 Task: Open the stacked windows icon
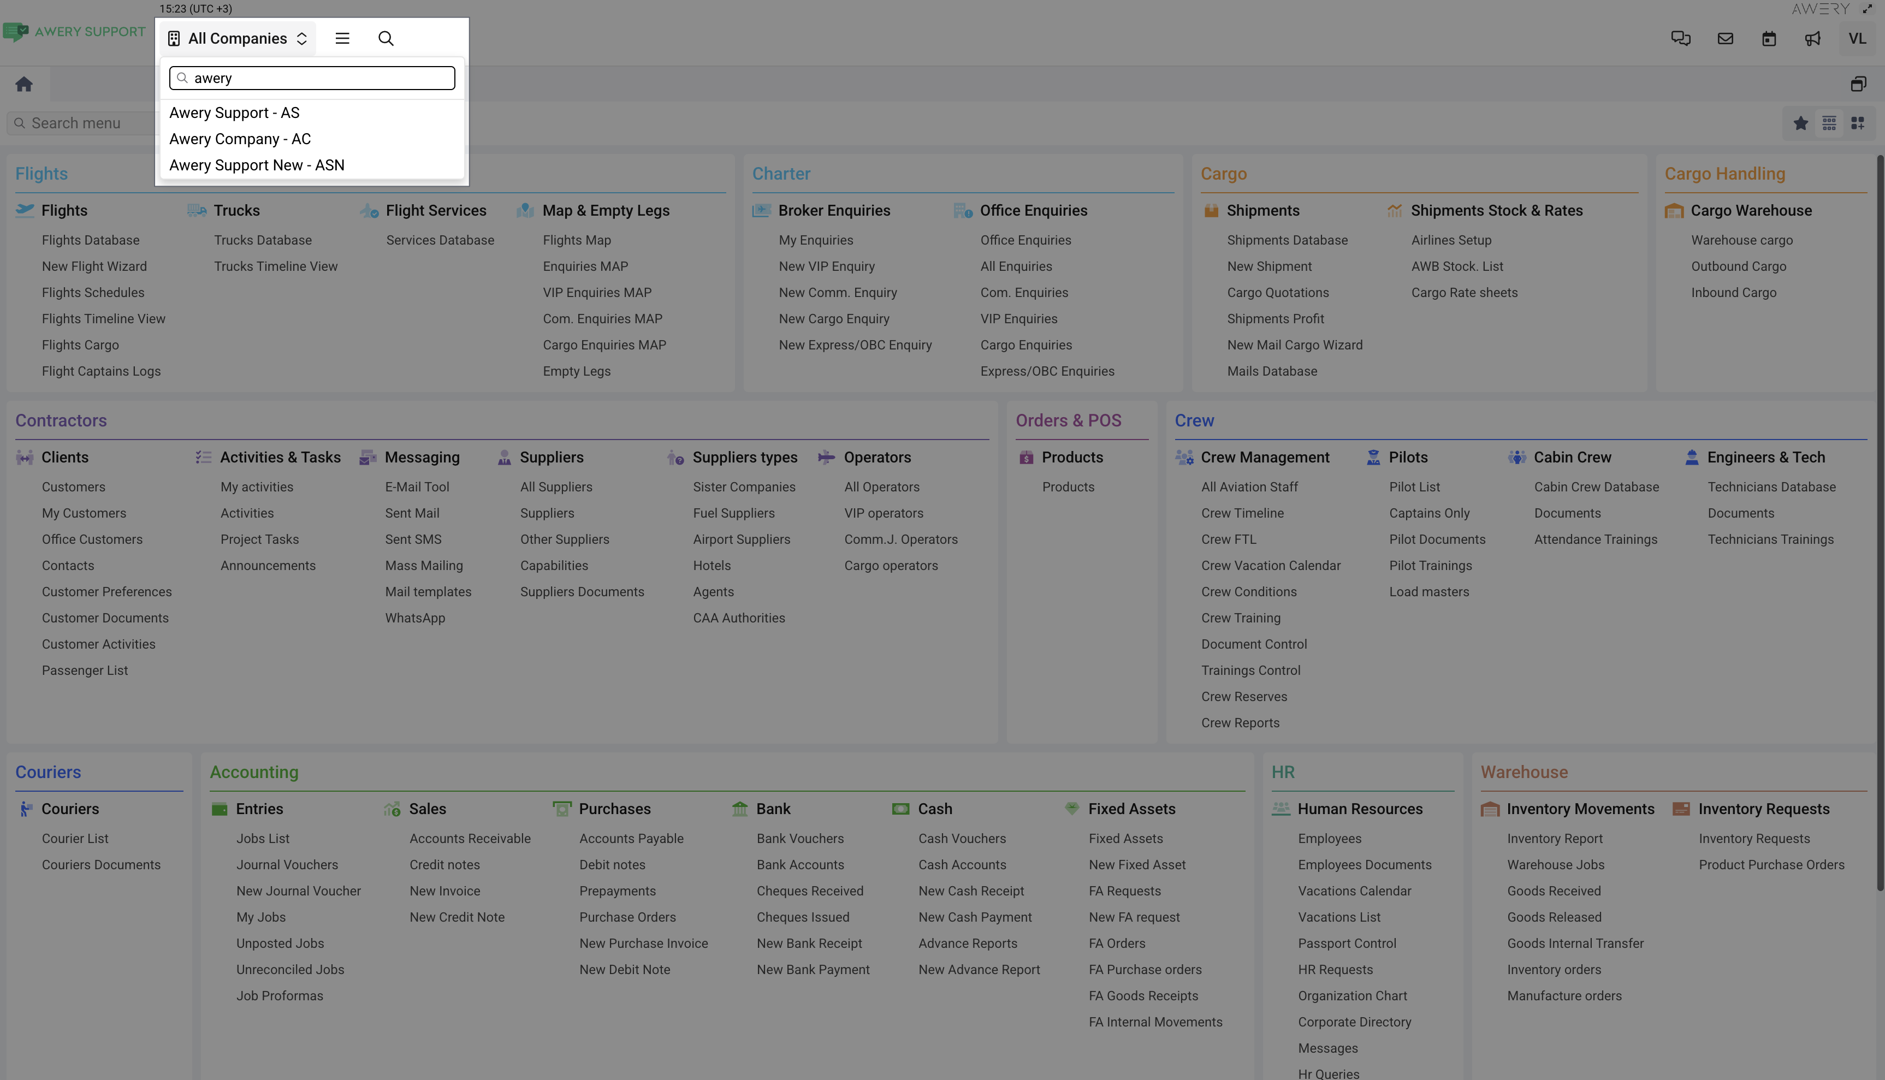1858,84
